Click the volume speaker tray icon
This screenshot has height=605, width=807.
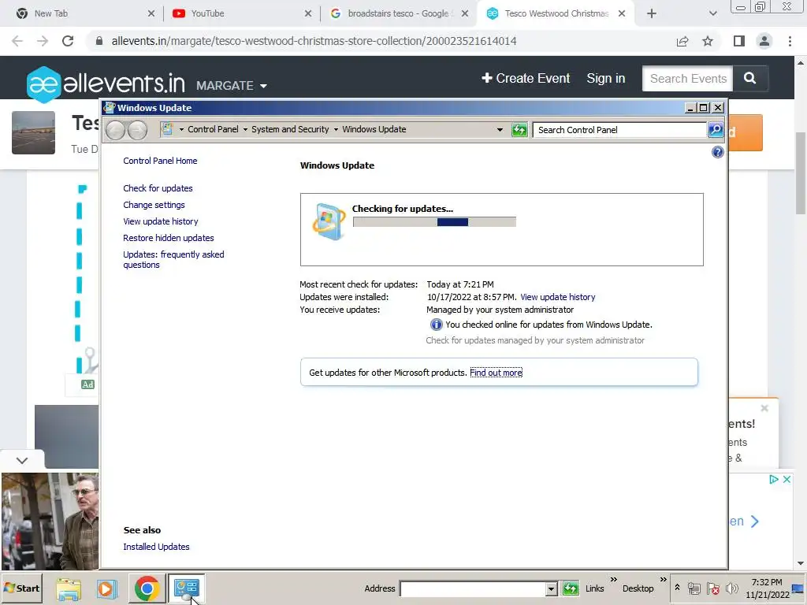(x=731, y=588)
